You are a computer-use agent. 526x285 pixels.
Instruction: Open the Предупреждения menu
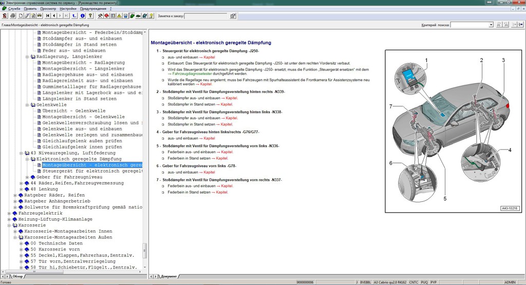(93, 9)
